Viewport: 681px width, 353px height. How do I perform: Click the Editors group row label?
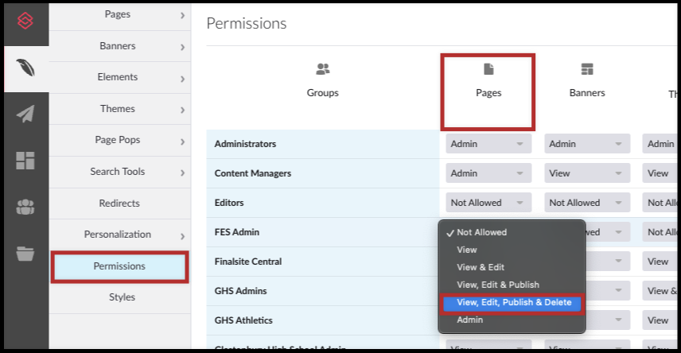coord(229,203)
